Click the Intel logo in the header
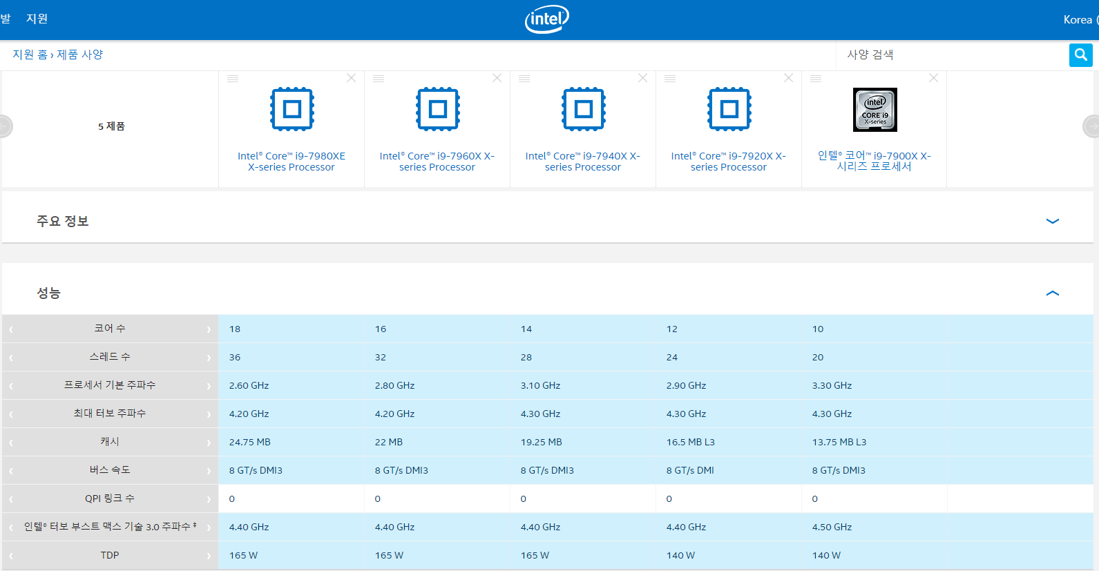Screen dimensions: 1099x571 coord(547,19)
